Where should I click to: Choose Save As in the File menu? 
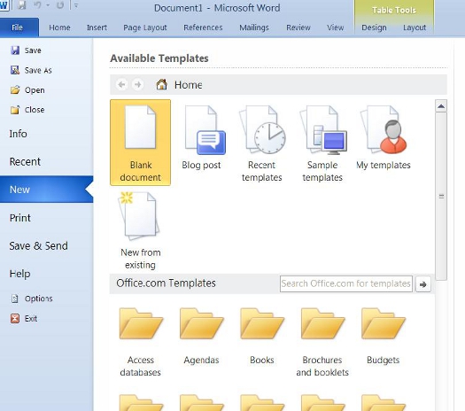pos(31,70)
